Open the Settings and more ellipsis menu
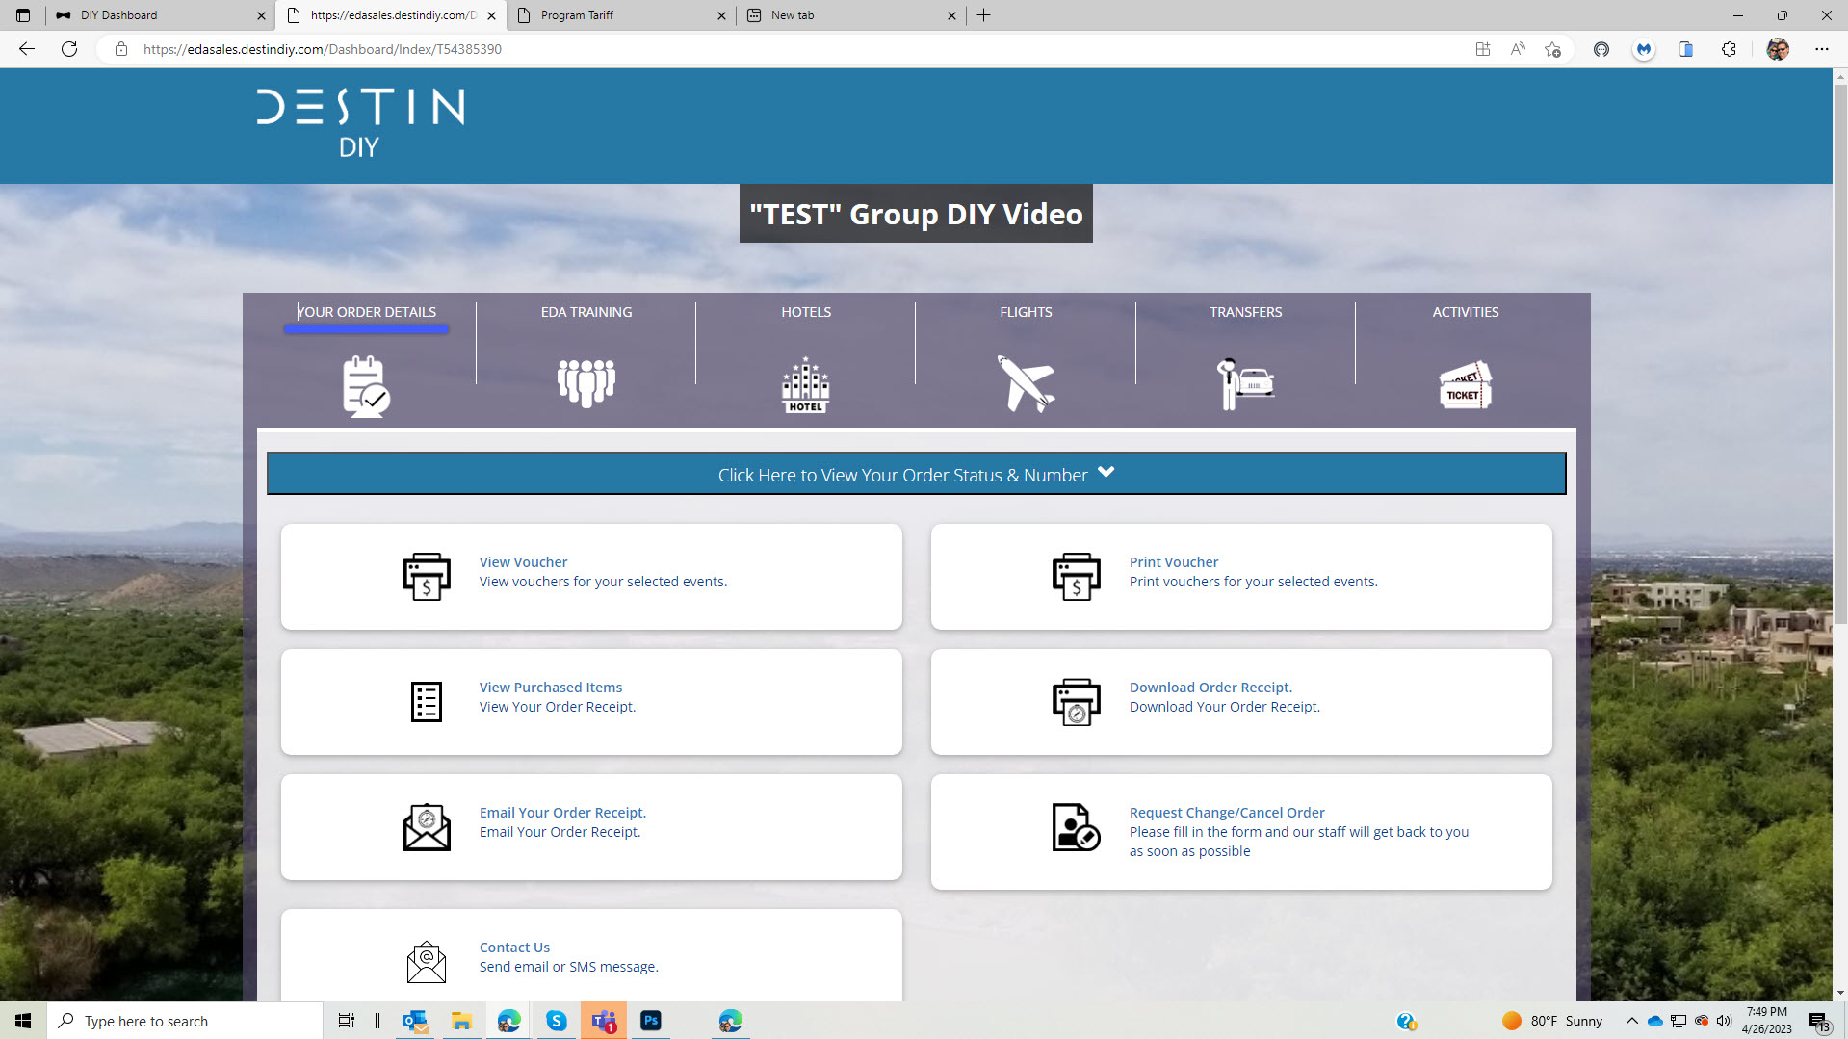1848x1039 pixels. click(1822, 49)
